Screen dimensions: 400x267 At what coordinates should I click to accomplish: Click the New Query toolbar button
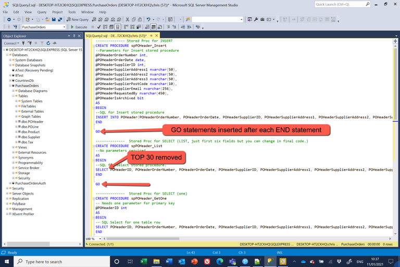(x=81, y=19)
